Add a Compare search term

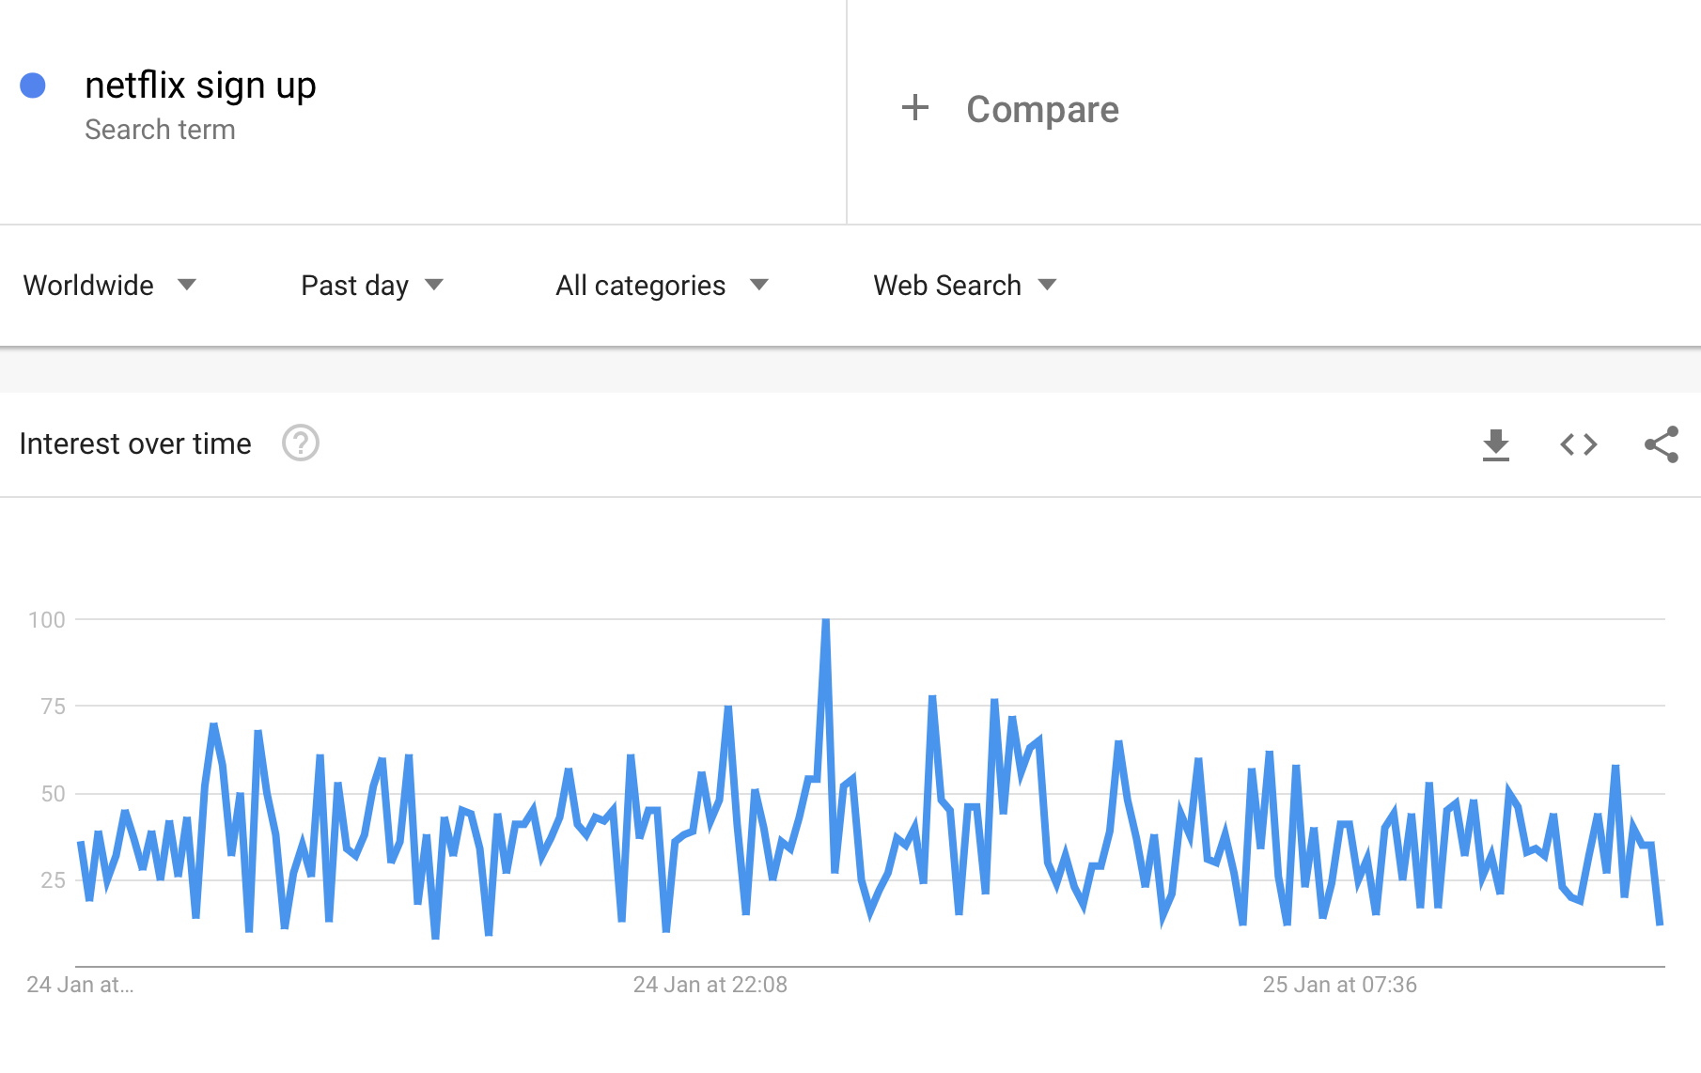pyautogui.click(x=1042, y=109)
